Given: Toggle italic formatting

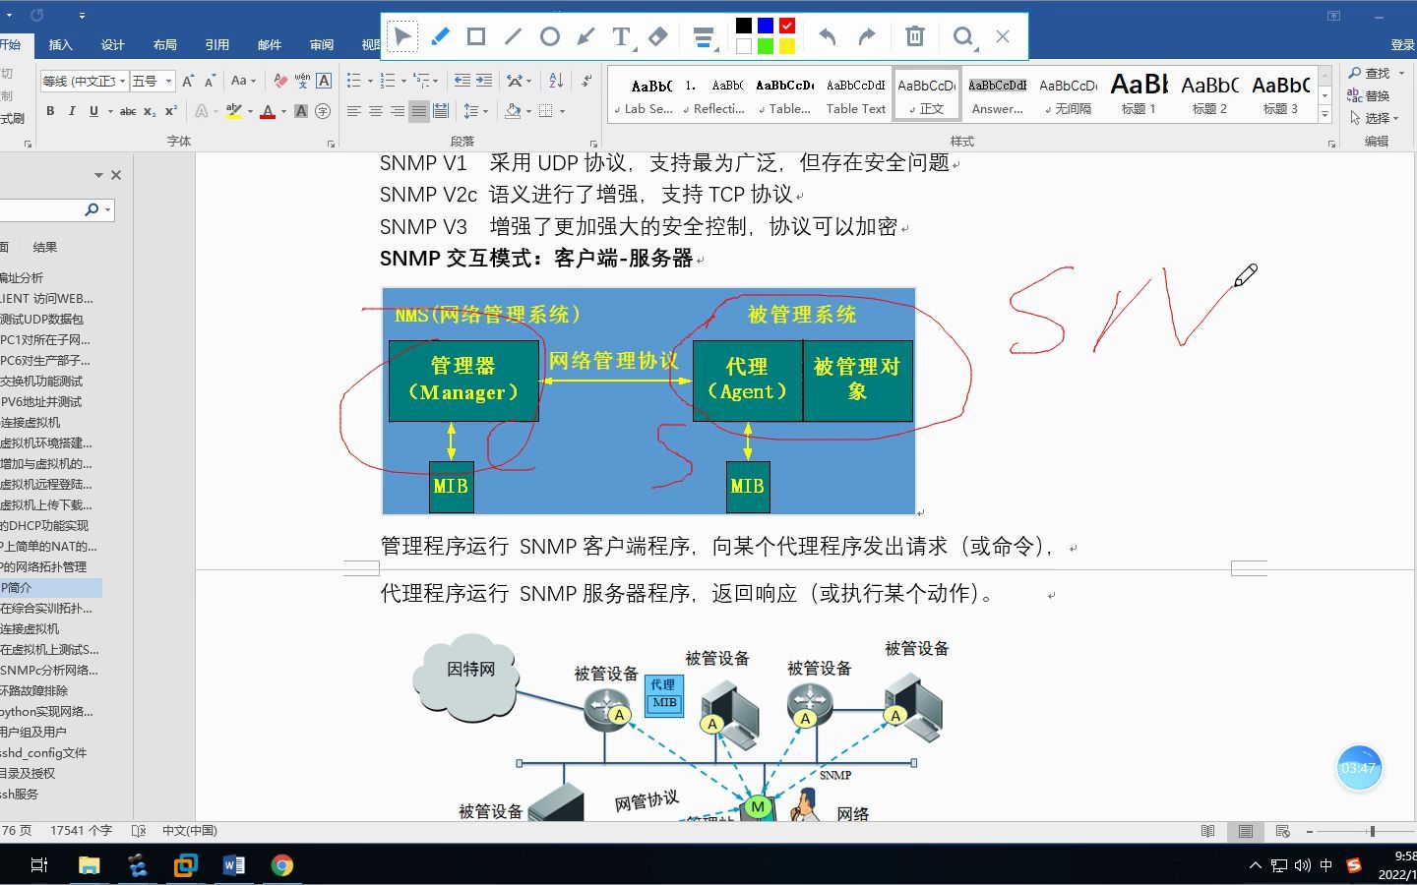Looking at the screenshot, I should [x=72, y=111].
